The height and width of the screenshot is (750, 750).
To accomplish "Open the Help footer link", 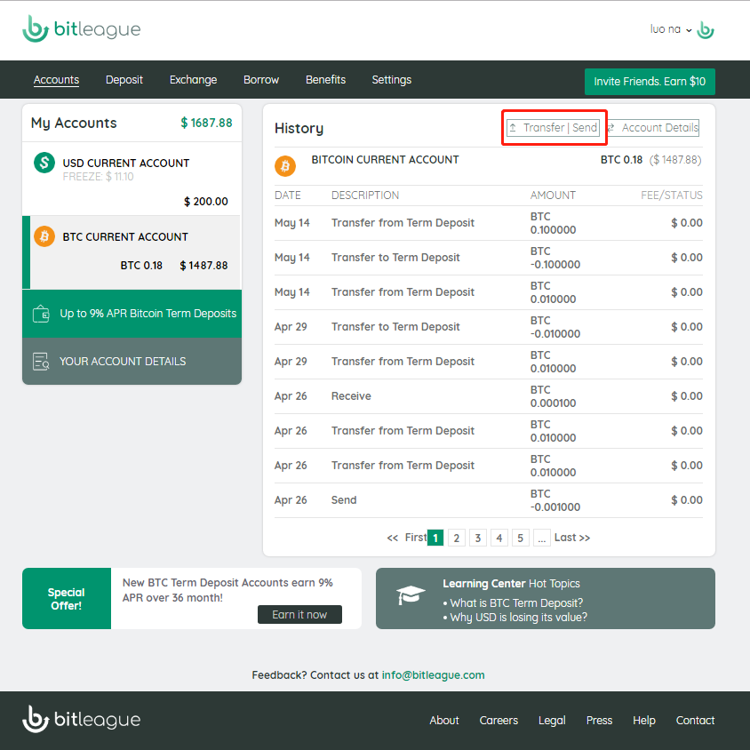I will pos(644,721).
